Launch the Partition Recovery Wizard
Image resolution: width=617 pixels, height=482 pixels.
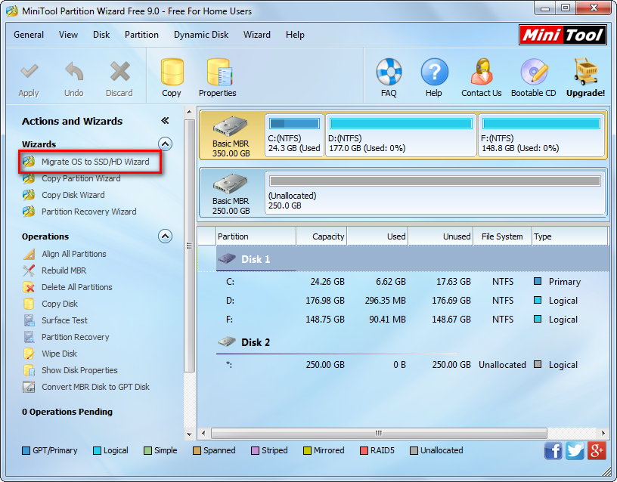89,212
